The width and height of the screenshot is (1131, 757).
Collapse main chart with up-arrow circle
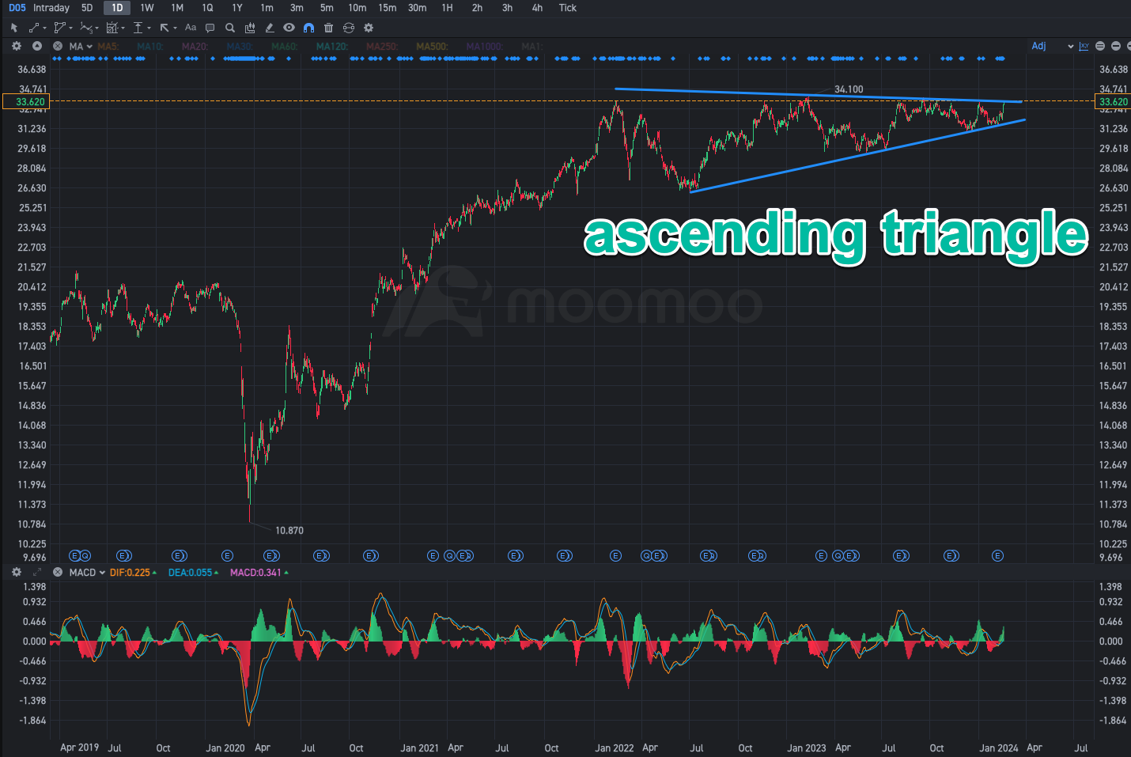(37, 47)
